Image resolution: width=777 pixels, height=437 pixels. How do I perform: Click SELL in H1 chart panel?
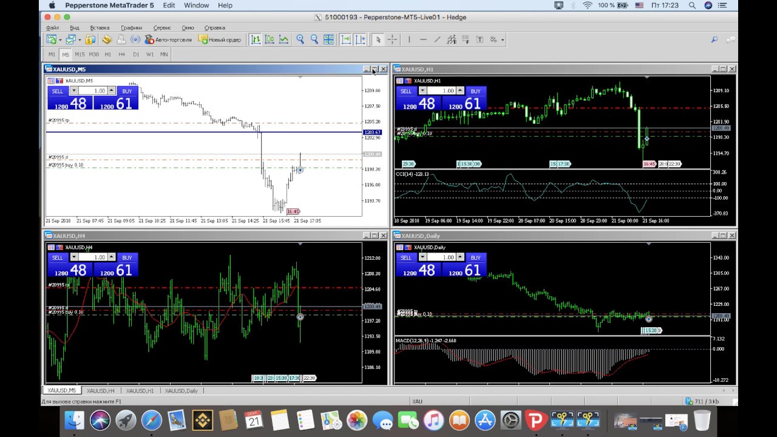click(x=406, y=91)
